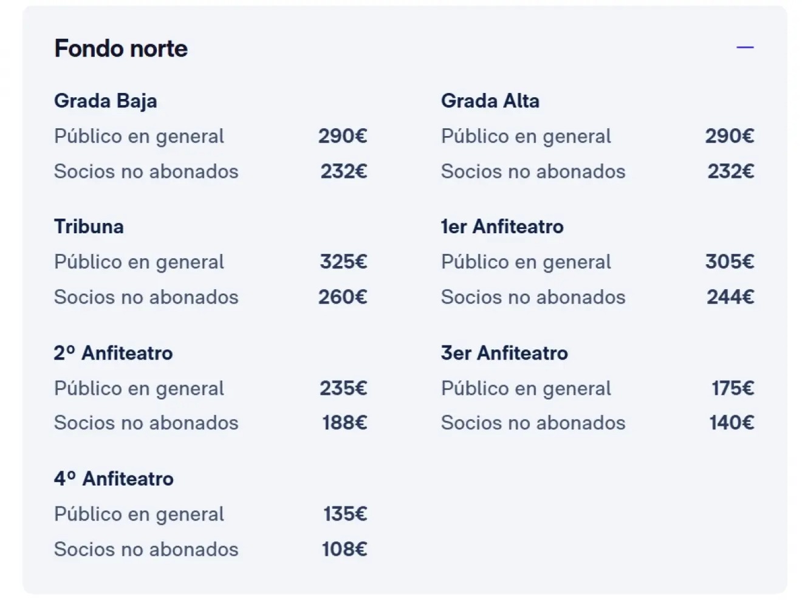
Task: Click Tribuna 325€ price
Action: pos(343,262)
